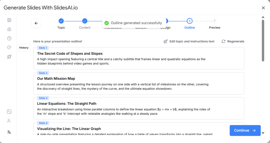Screen dimensions: 270x143
Task: Go to the Content step
Action: point(85,21)
